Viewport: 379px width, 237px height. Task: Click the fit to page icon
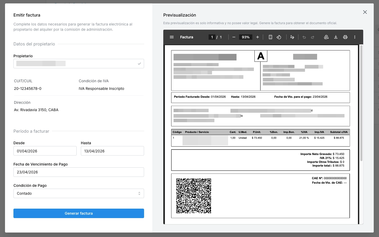270,37
